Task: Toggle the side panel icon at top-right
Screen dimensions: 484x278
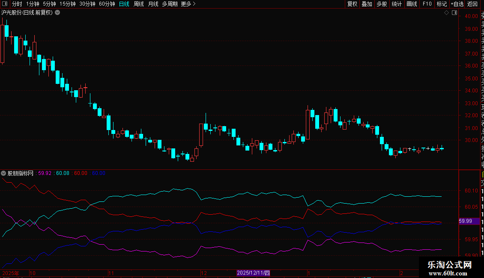Action: 454,13
